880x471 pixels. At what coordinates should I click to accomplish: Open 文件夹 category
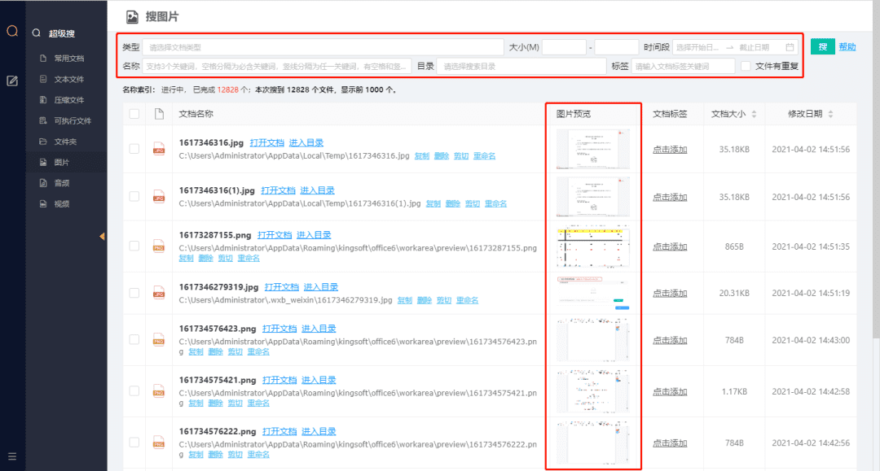click(65, 141)
